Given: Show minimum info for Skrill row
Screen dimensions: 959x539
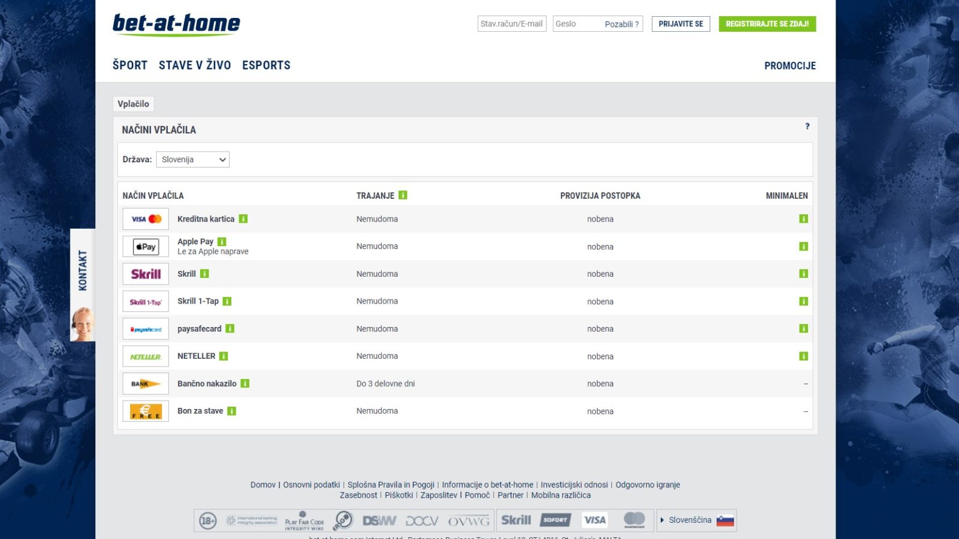Looking at the screenshot, I should point(804,274).
